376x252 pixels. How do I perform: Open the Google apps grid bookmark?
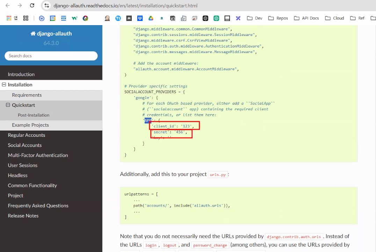pos(9,18)
